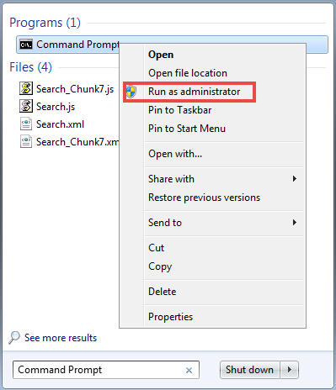Select Open file location

(x=188, y=73)
